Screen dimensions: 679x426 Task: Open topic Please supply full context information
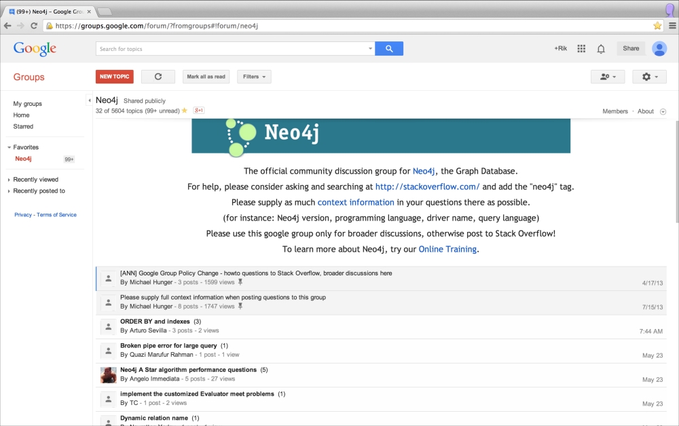click(223, 297)
